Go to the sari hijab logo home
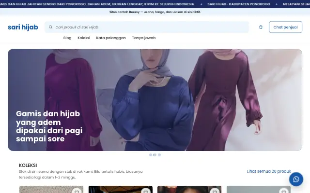Viewport: 310px width, 193px height. [x=23, y=27]
